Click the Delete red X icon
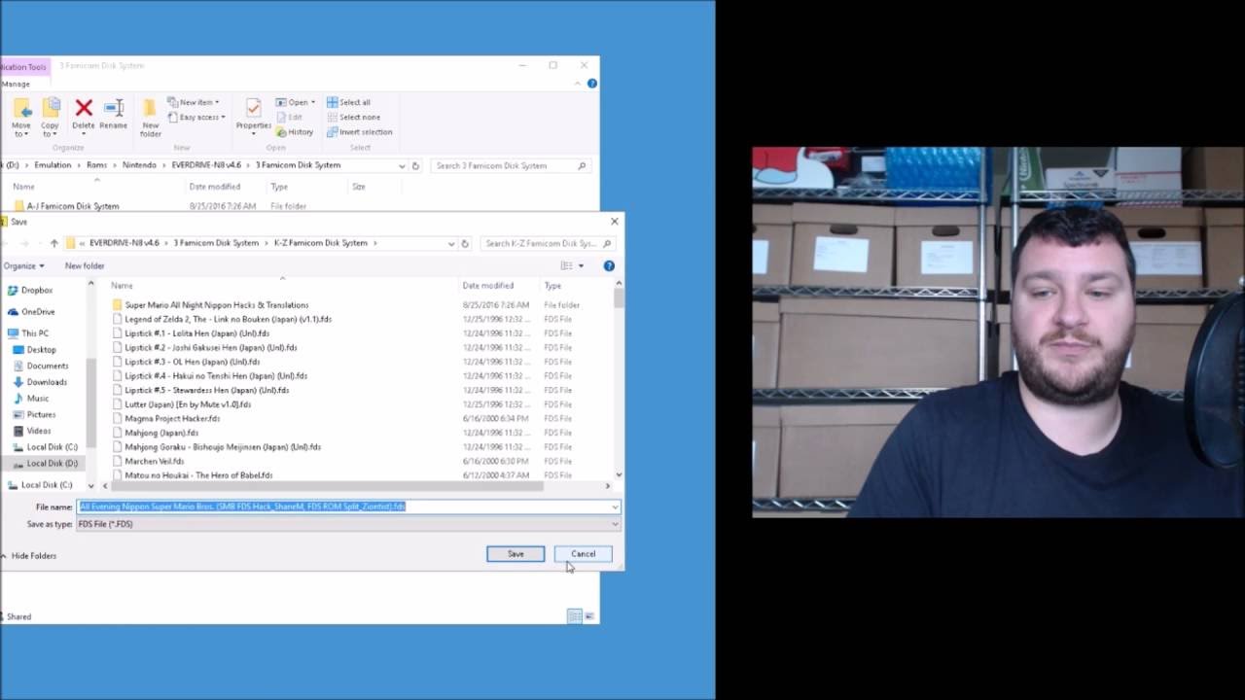 click(x=84, y=107)
